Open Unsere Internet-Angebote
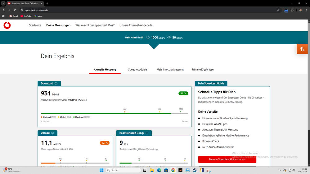 coord(136,25)
